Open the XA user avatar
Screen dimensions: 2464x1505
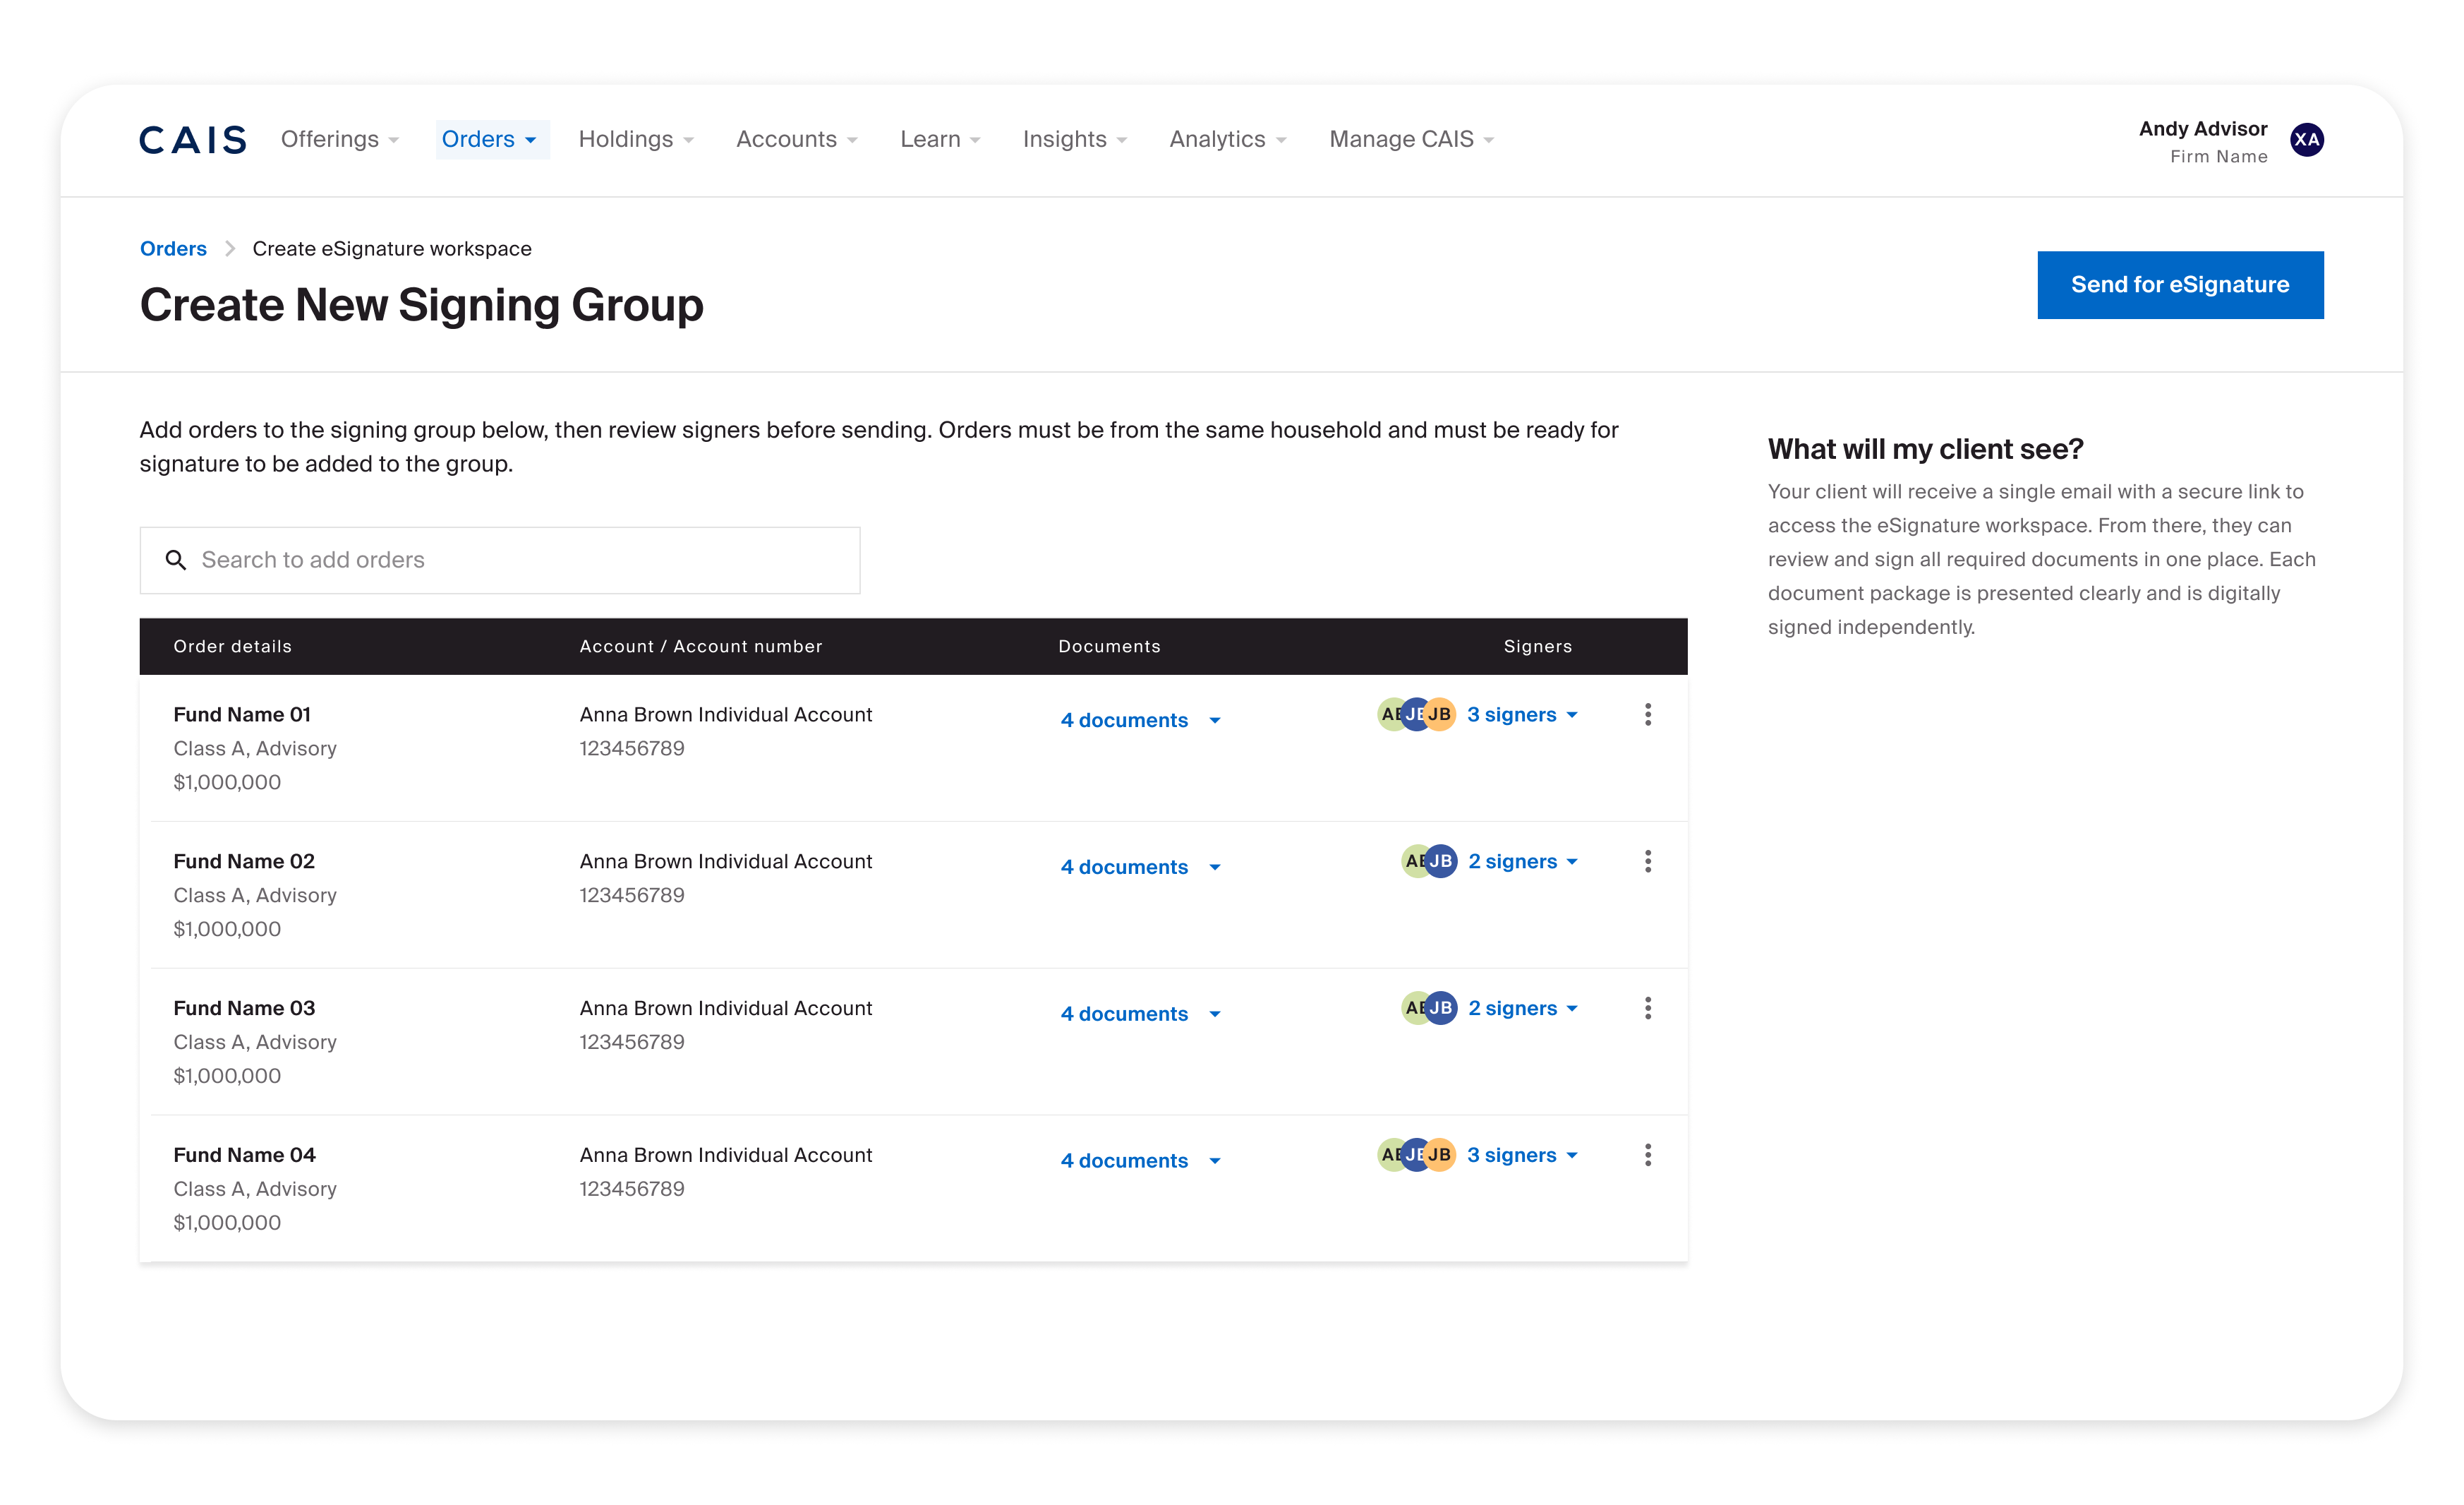point(2306,140)
